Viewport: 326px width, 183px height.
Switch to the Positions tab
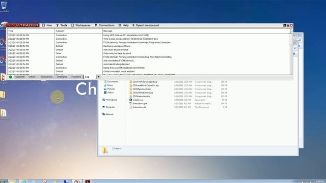pyautogui.click(x=76, y=77)
